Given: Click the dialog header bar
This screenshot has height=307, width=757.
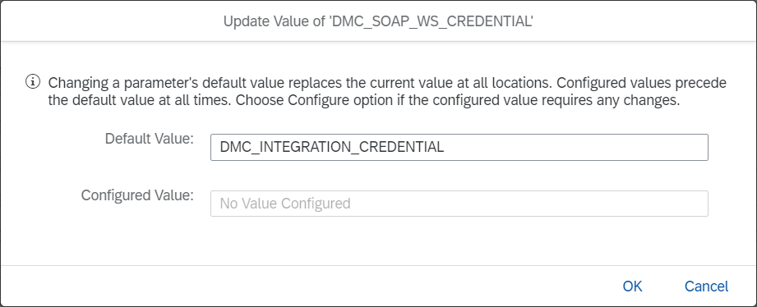Looking at the screenshot, I should (x=378, y=21).
